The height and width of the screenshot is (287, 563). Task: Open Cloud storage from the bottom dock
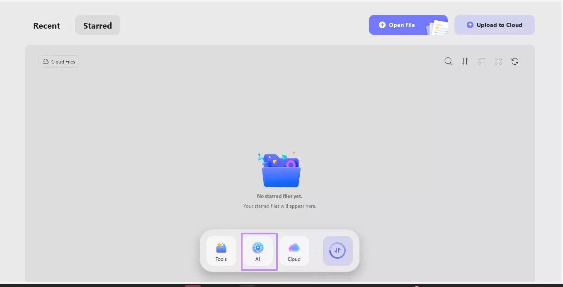pos(294,251)
